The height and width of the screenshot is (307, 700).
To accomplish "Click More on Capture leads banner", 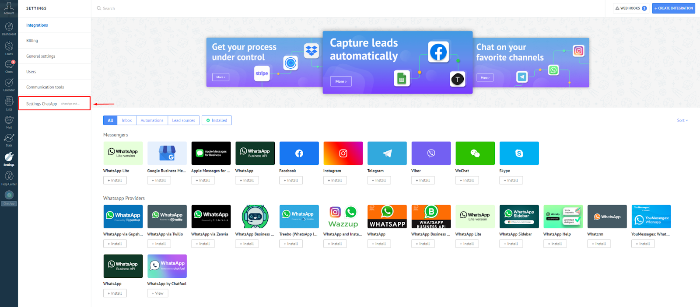I will pos(341,81).
